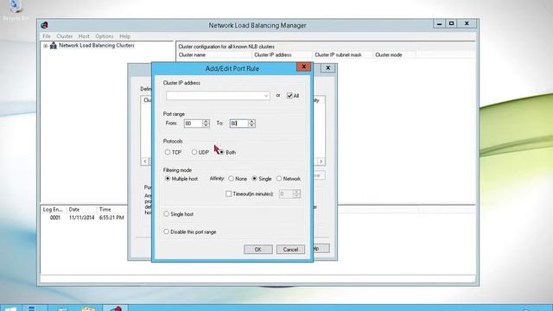Click the right scroll arrow in the port rules list

pos(321,162)
